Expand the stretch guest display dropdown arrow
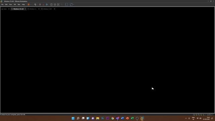This screenshot has height=121, width=215. point(74,4)
